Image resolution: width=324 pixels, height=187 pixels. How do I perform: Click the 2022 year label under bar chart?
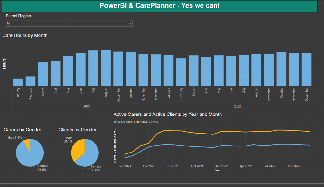(x=237, y=106)
